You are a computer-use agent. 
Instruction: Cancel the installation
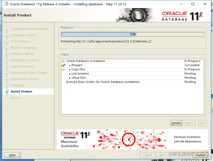(200, 155)
